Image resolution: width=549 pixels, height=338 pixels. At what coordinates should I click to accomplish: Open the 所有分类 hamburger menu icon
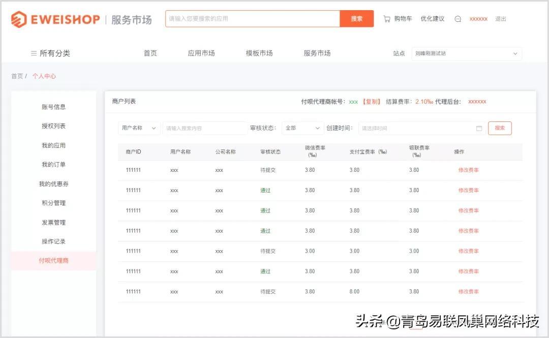tap(34, 53)
